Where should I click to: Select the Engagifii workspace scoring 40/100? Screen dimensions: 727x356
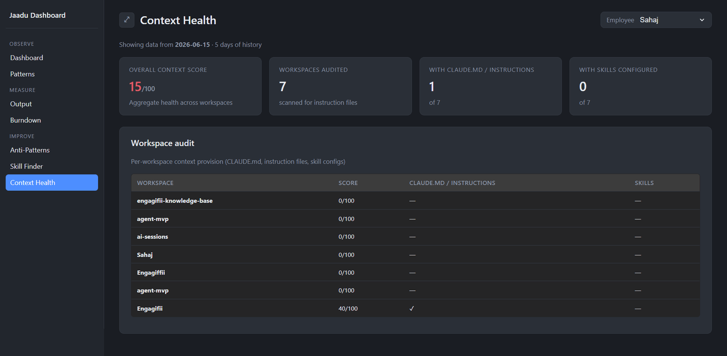pos(415,308)
